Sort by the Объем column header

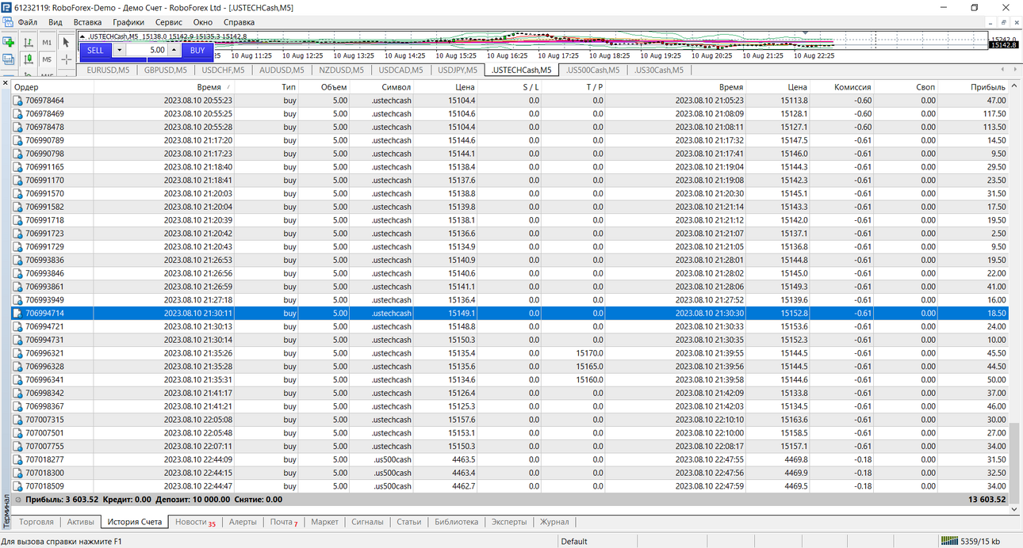click(334, 87)
